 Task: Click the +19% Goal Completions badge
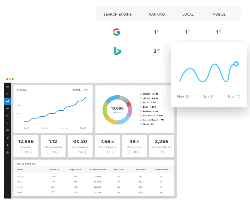click(162, 152)
